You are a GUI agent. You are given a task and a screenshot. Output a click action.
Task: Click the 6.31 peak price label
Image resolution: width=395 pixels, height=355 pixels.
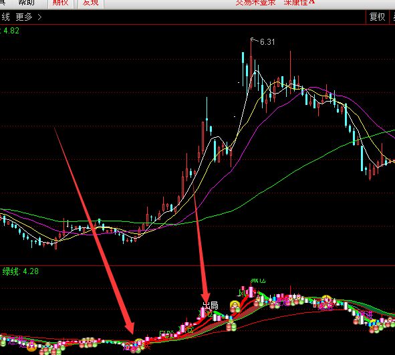(267, 42)
